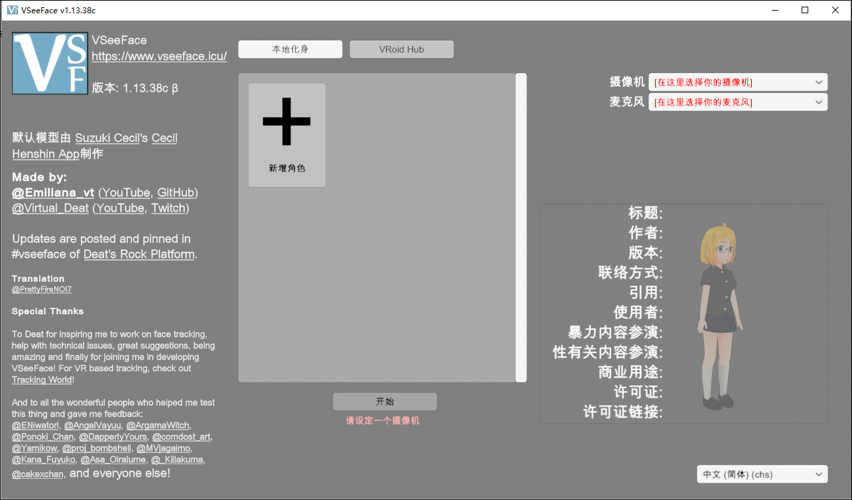Open the vseeface.icu website link
852x500 pixels.
coord(159,56)
